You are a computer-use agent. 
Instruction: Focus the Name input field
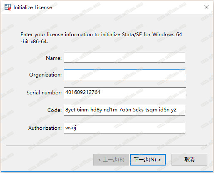pos(124,57)
